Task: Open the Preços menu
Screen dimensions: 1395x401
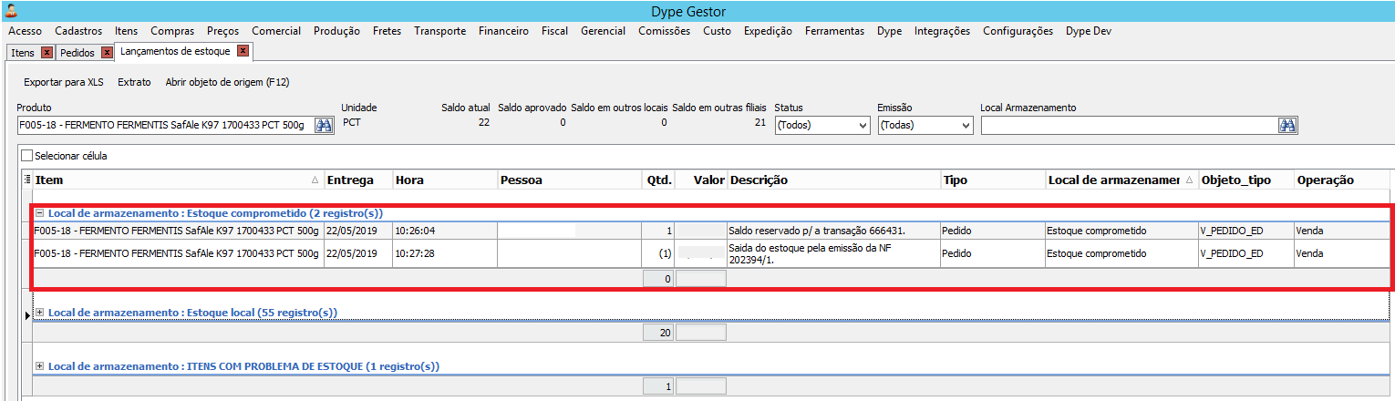Action: (x=223, y=31)
